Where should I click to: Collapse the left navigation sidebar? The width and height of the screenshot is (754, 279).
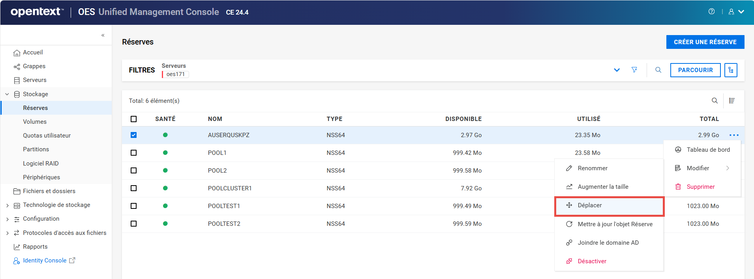pos(103,35)
